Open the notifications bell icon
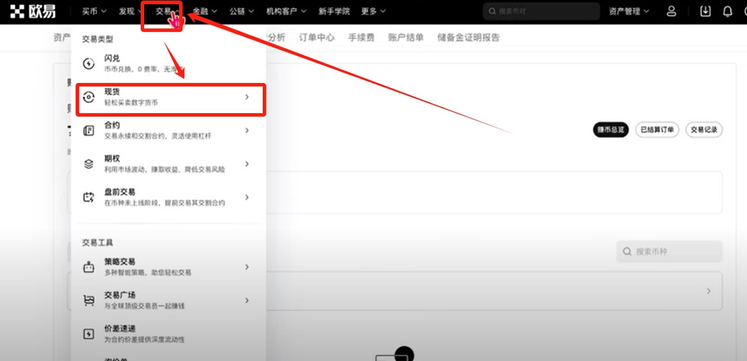 click(x=728, y=12)
